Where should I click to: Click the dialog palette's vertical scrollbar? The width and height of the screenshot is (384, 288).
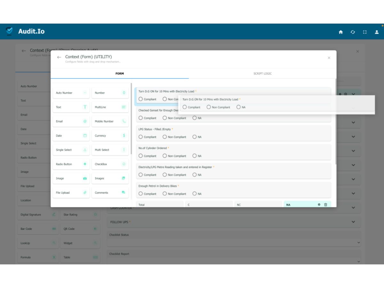(x=131, y=118)
